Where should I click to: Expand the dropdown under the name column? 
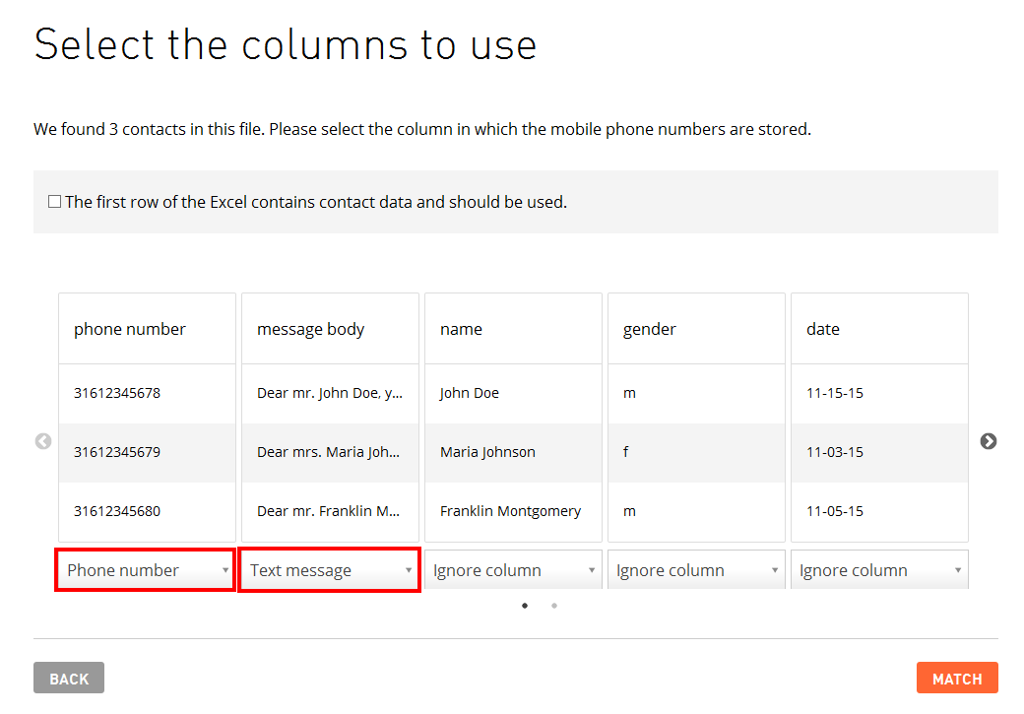click(x=512, y=570)
